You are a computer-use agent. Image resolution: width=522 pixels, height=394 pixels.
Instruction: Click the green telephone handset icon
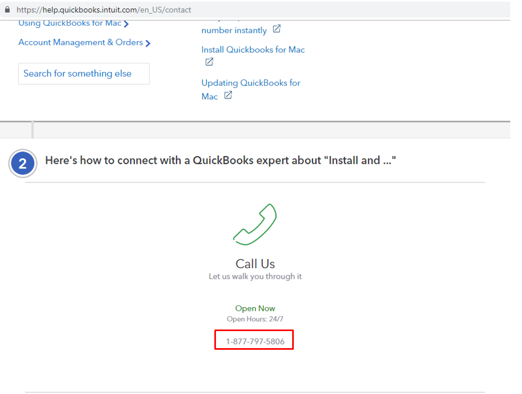255,224
